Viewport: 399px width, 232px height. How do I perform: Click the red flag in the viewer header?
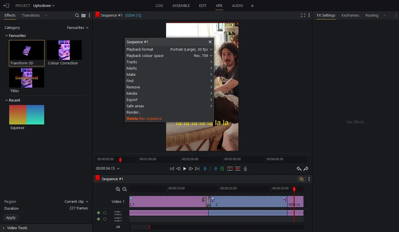(98, 15)
